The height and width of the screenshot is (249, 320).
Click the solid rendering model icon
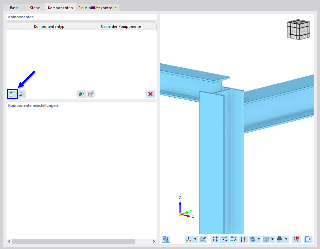point(253,239)
